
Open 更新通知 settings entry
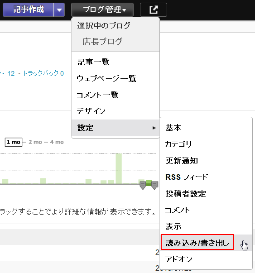coord(206,161)
